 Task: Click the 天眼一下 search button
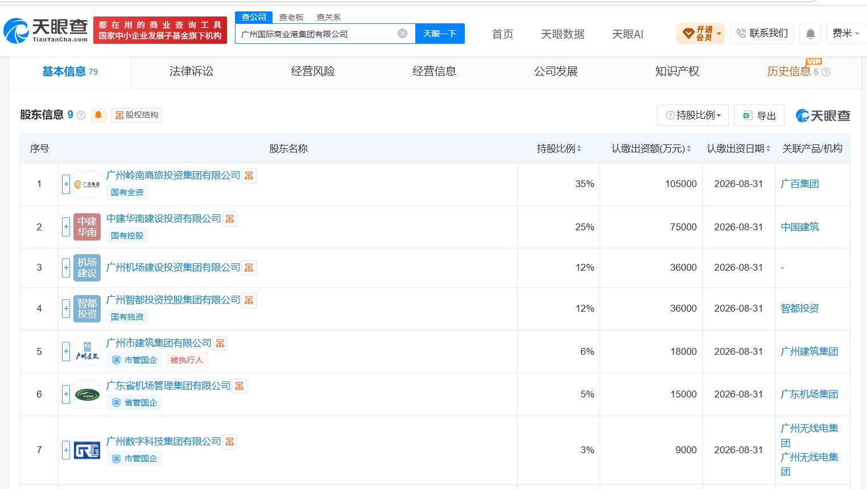440,34
